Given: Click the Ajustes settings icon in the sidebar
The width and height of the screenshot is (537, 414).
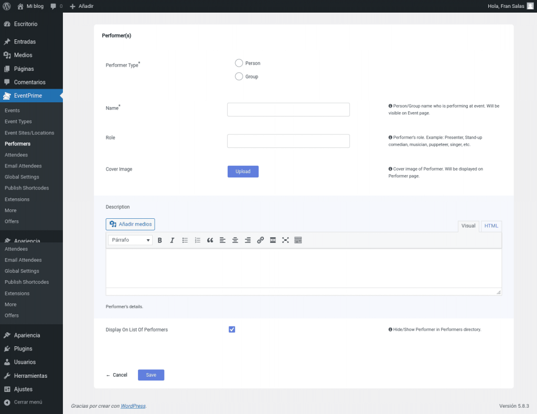Looking at the screenshot, I should tap(7, 389).
